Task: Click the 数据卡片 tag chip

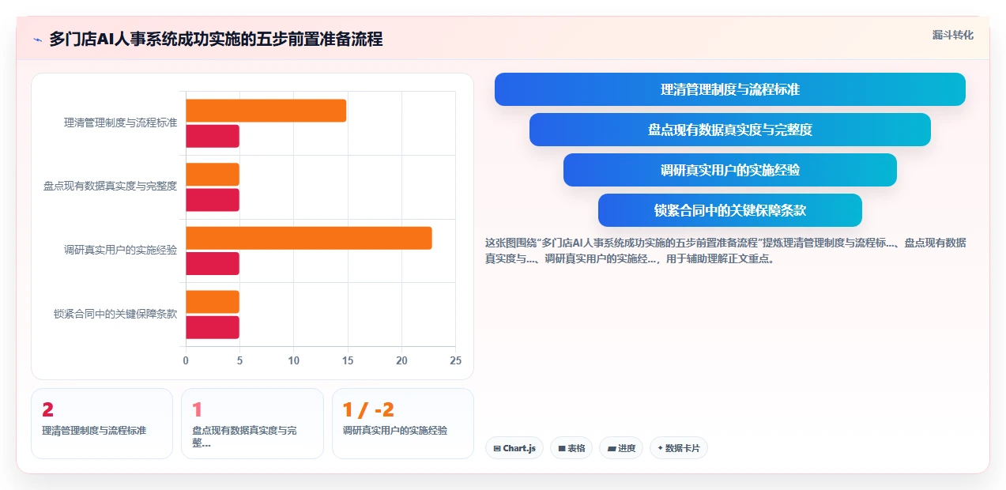Action: pyautogui.click(x=679, y=448)
